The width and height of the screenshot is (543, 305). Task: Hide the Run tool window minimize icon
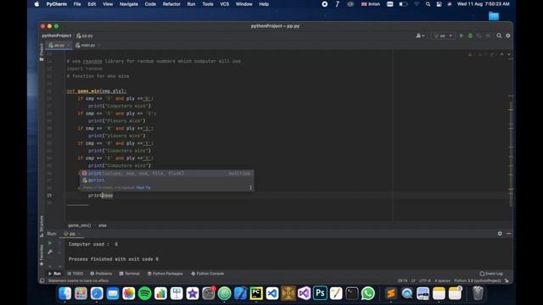[x=509, y=234]
